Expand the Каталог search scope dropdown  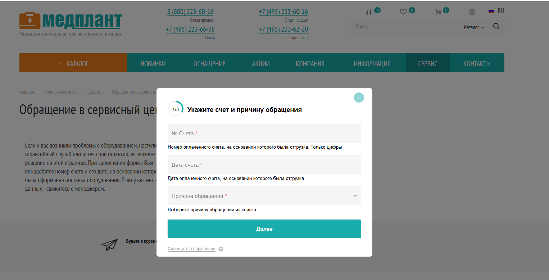tap(474, 27)
